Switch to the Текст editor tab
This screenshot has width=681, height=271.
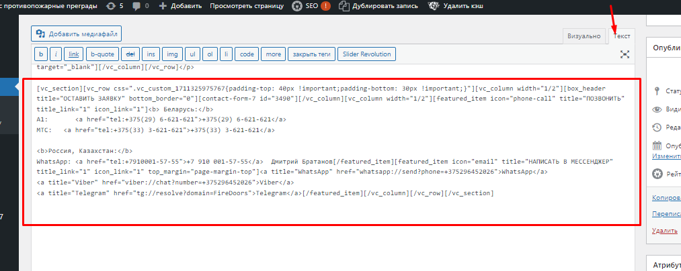[621, 36]
